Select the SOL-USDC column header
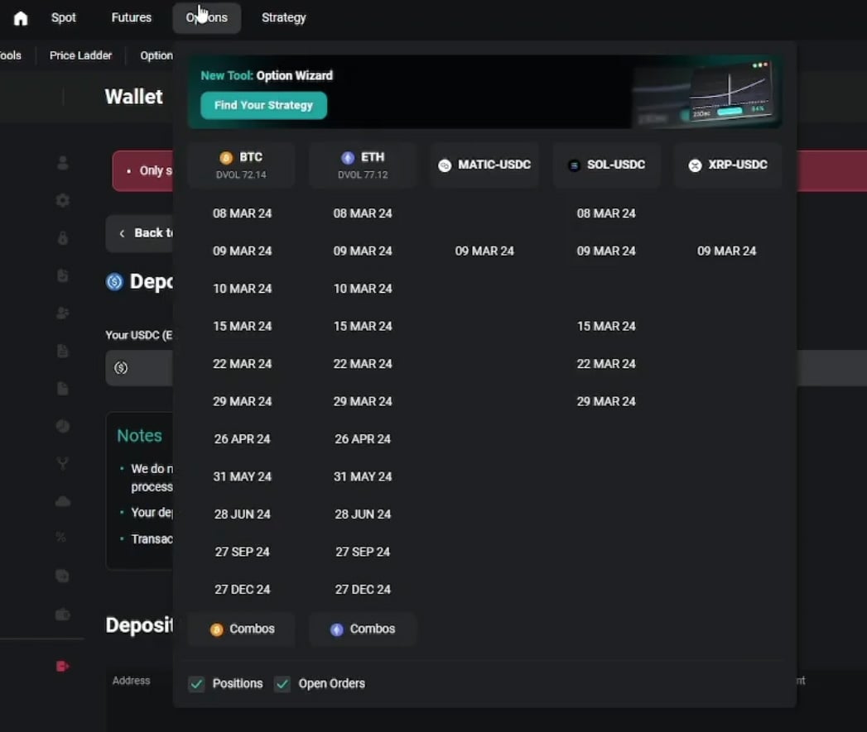867x732 pixels. [x=606, y=165]
